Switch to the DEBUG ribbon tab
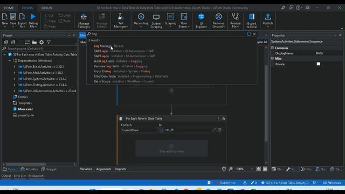This screenshot has height=194, width=345. pyautogui.click(x=47, y=8)
